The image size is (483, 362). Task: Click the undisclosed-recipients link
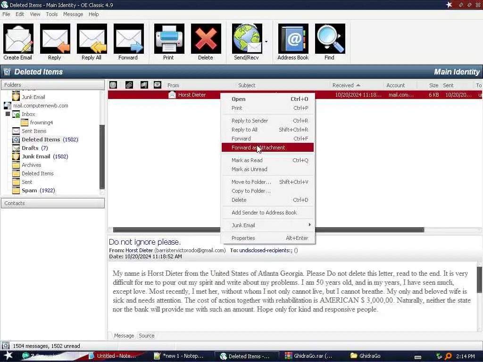pos(266,250)
